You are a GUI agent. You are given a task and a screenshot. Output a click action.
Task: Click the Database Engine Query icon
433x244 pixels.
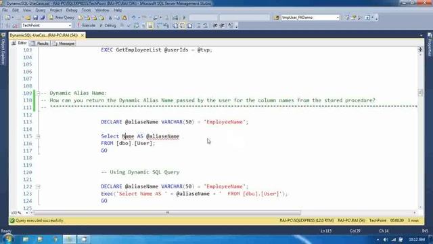tap(80, 18)
